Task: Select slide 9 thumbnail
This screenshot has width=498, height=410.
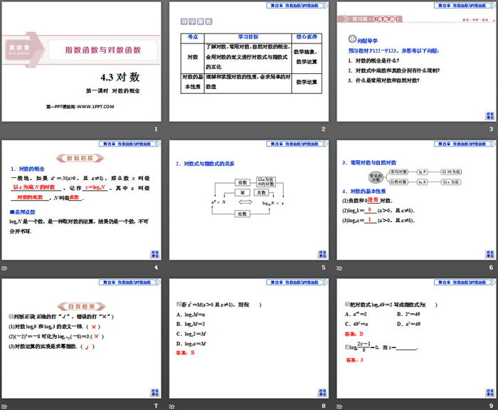Action: 415,340
